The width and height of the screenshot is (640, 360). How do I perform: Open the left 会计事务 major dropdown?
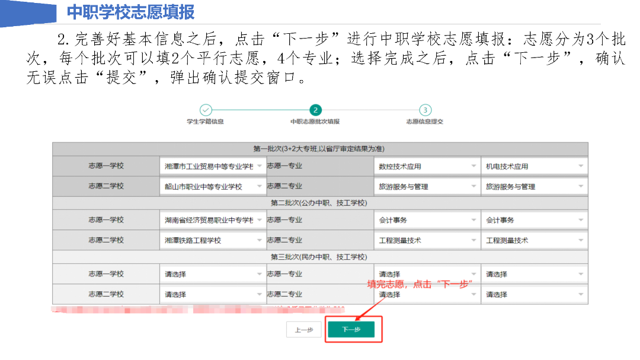coord(427,220)
